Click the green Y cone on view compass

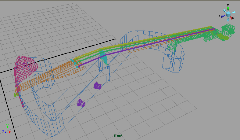[x=228, y=9]
